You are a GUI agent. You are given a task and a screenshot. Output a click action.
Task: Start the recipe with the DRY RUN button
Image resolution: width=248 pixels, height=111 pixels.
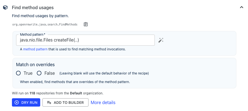[26, 102]
